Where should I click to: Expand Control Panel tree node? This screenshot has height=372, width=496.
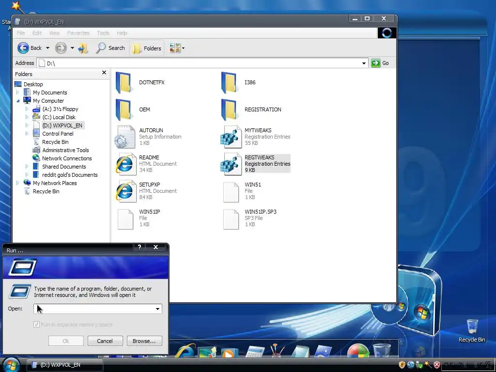point(27,134)
